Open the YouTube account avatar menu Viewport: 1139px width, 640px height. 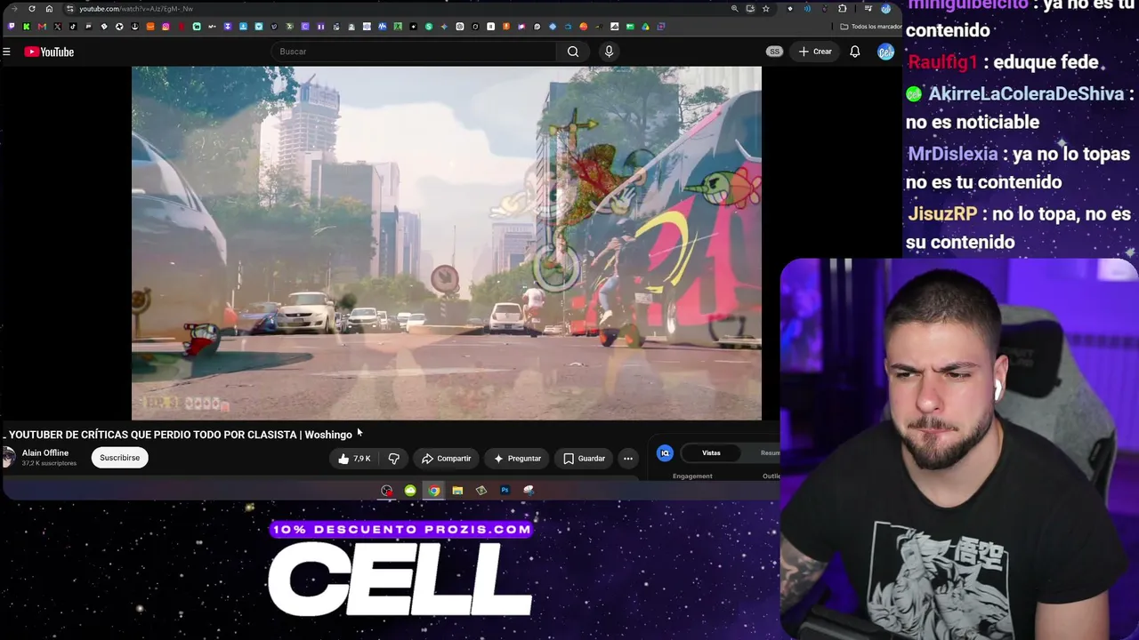point(885,52)
